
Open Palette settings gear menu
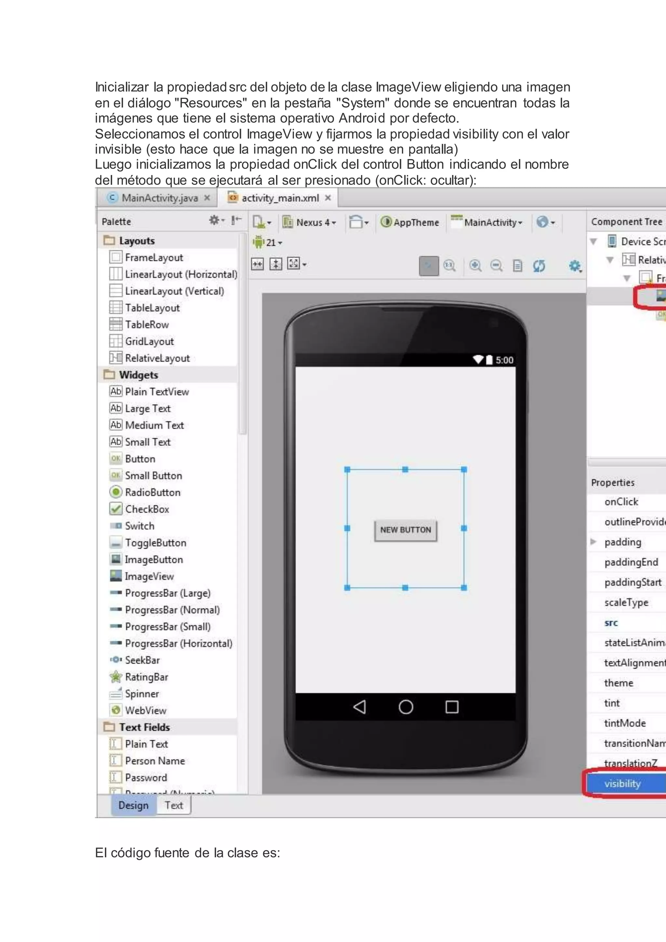click(x=217, y=220)
